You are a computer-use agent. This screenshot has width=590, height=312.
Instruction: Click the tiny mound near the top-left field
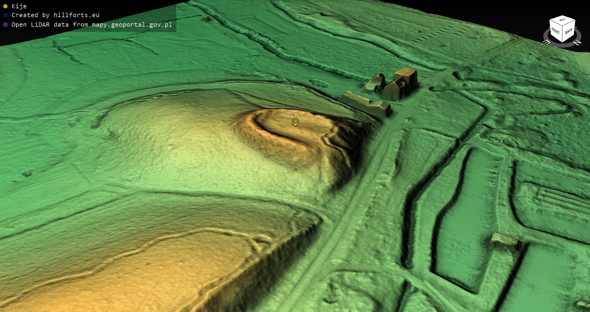(207, 18)
